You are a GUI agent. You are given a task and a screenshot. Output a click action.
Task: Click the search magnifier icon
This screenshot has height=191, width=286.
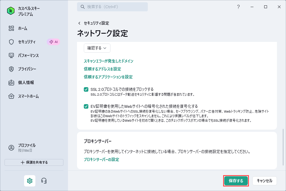[x=83, y=7]
